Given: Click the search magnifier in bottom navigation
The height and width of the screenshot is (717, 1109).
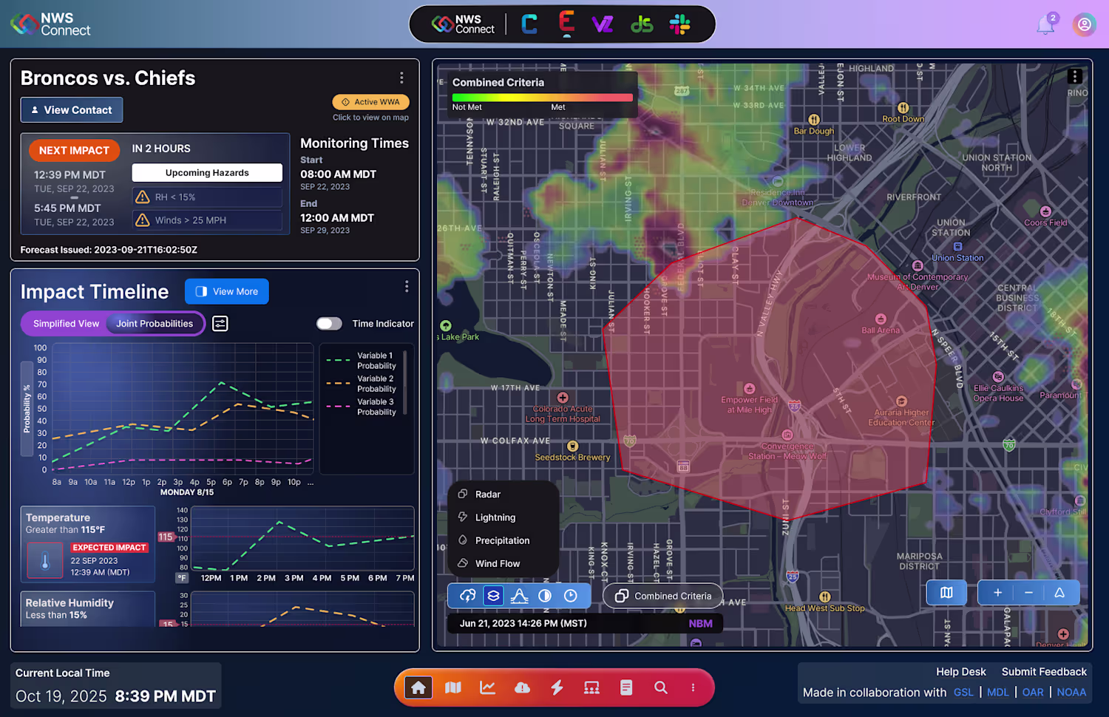Looking at the screenshot, I should [x=661, y=687].
